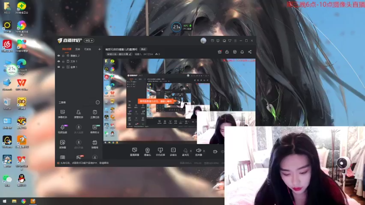
Task: Hide the 摄像头 2 source with its eye icon
Action: click(59, 56)
